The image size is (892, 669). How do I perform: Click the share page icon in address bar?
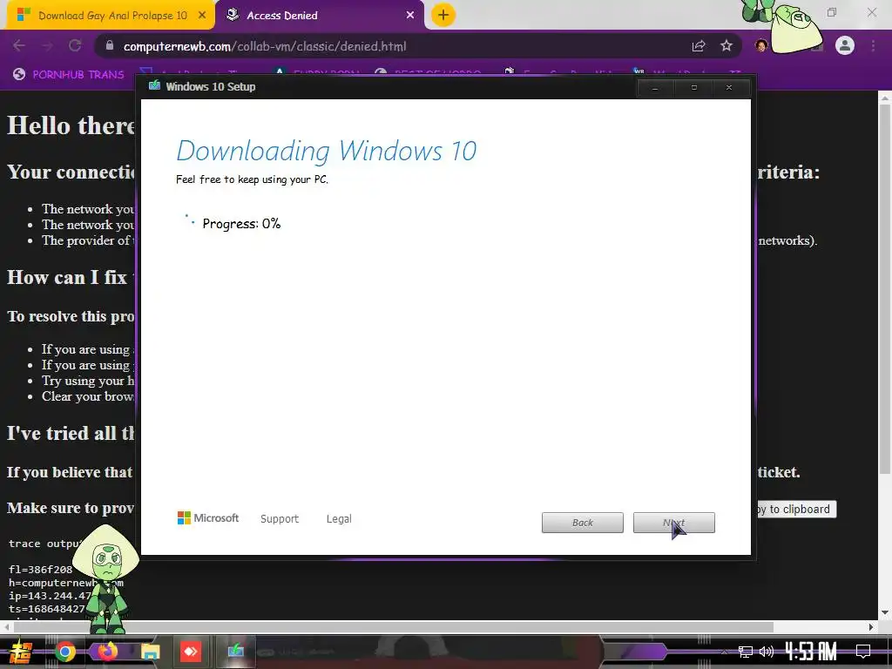(699, 46)
